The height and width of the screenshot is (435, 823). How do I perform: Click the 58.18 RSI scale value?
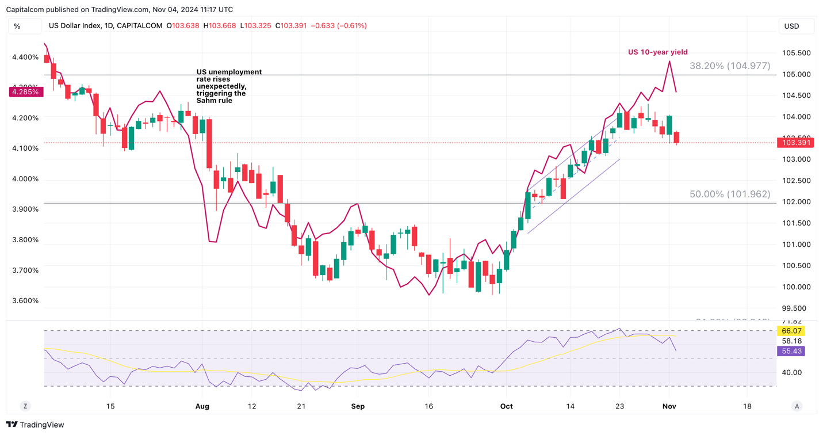click(x=792, y=341)
